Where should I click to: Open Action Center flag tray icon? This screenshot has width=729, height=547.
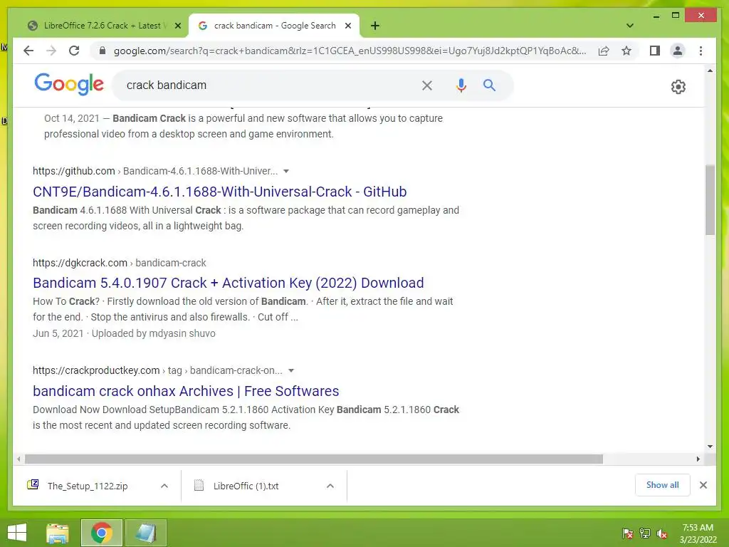627,533
